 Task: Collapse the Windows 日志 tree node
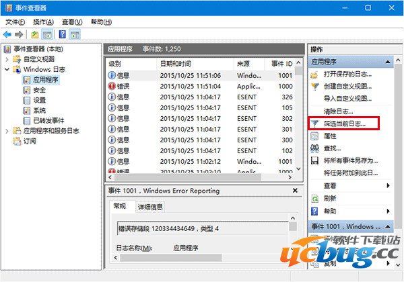7,69
